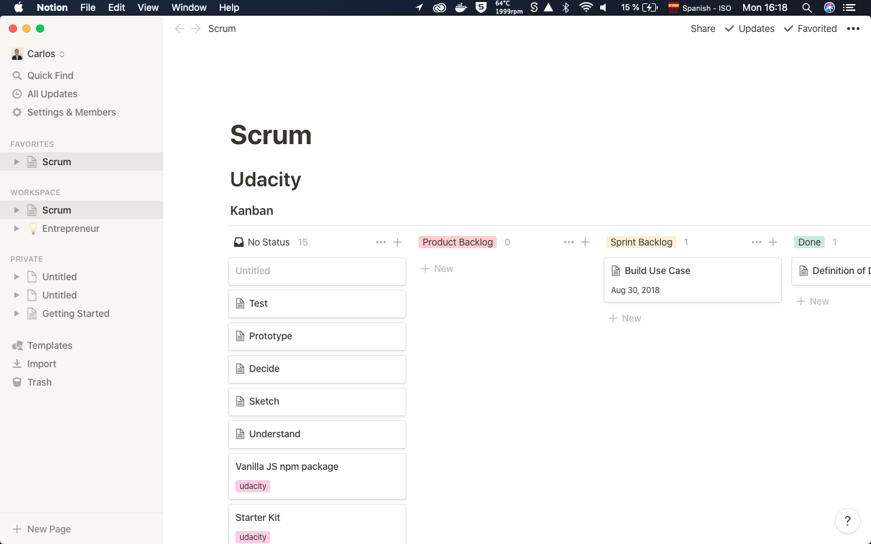Screen dimensions: 871x544
Task: Open the Edit menu
Action: tap(116, 7)
